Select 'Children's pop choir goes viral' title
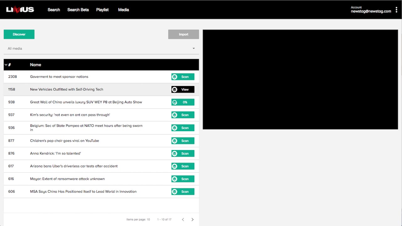Viewport: 402px width, 226px height. 64,141
